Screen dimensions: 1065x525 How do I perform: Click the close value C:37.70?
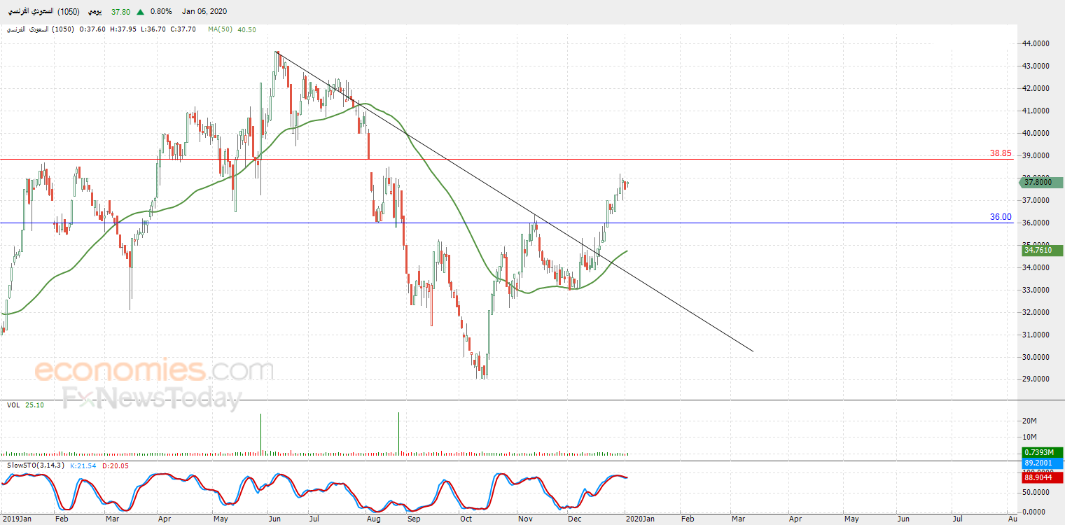[x=183, y=29]
